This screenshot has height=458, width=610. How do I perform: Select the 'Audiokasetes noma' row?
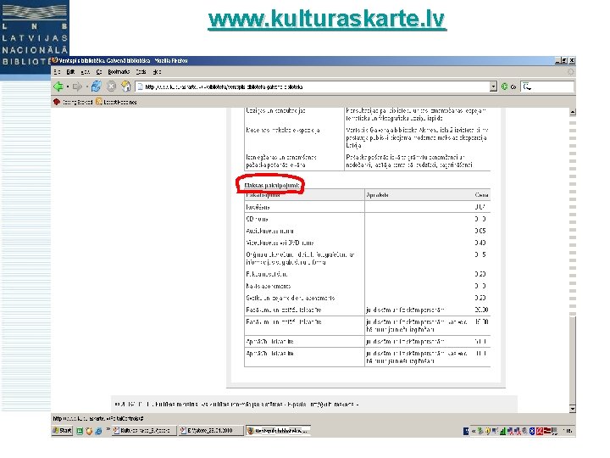coord(367,231)
